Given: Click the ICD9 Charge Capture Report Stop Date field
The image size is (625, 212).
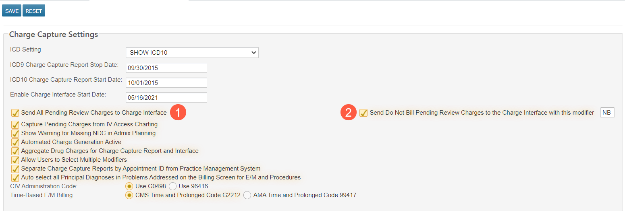Looking at the screenshot, I should [x=166, y=68].
